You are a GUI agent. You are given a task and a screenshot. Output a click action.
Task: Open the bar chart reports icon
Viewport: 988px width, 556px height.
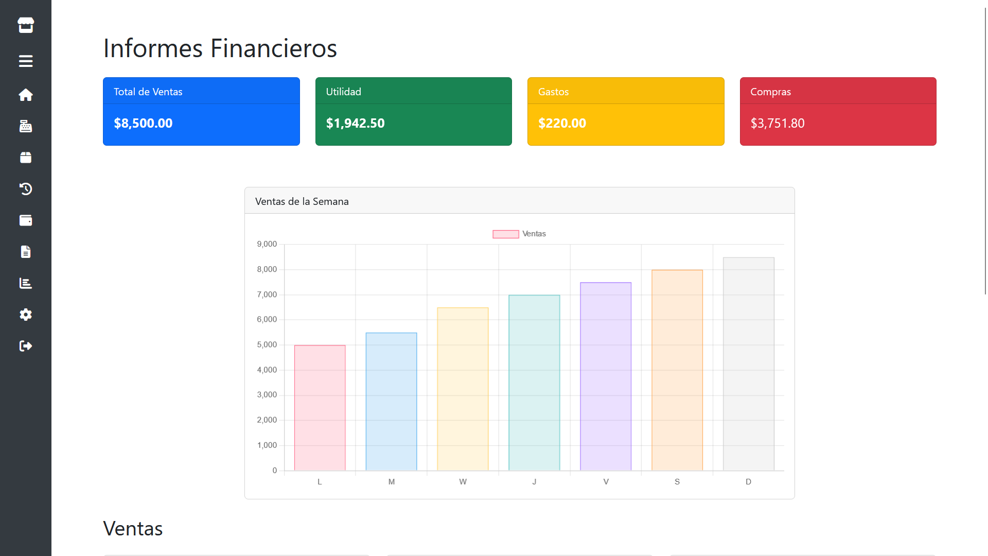(26, 283)
